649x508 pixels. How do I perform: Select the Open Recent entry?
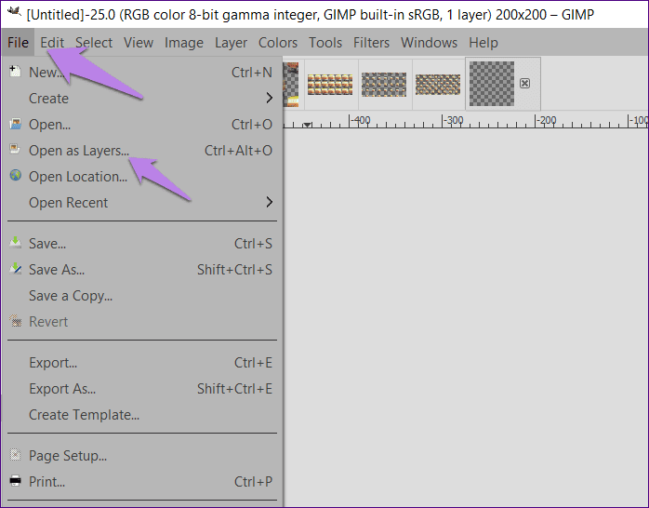tap(142, 203)
